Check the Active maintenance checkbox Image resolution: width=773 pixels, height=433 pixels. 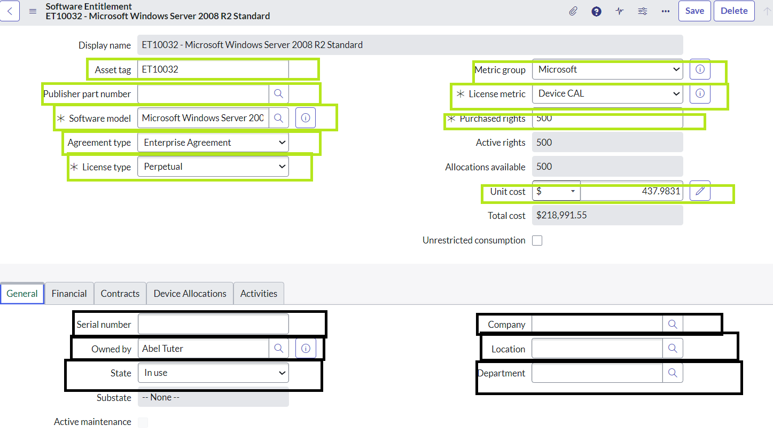[x=143, y=422]
